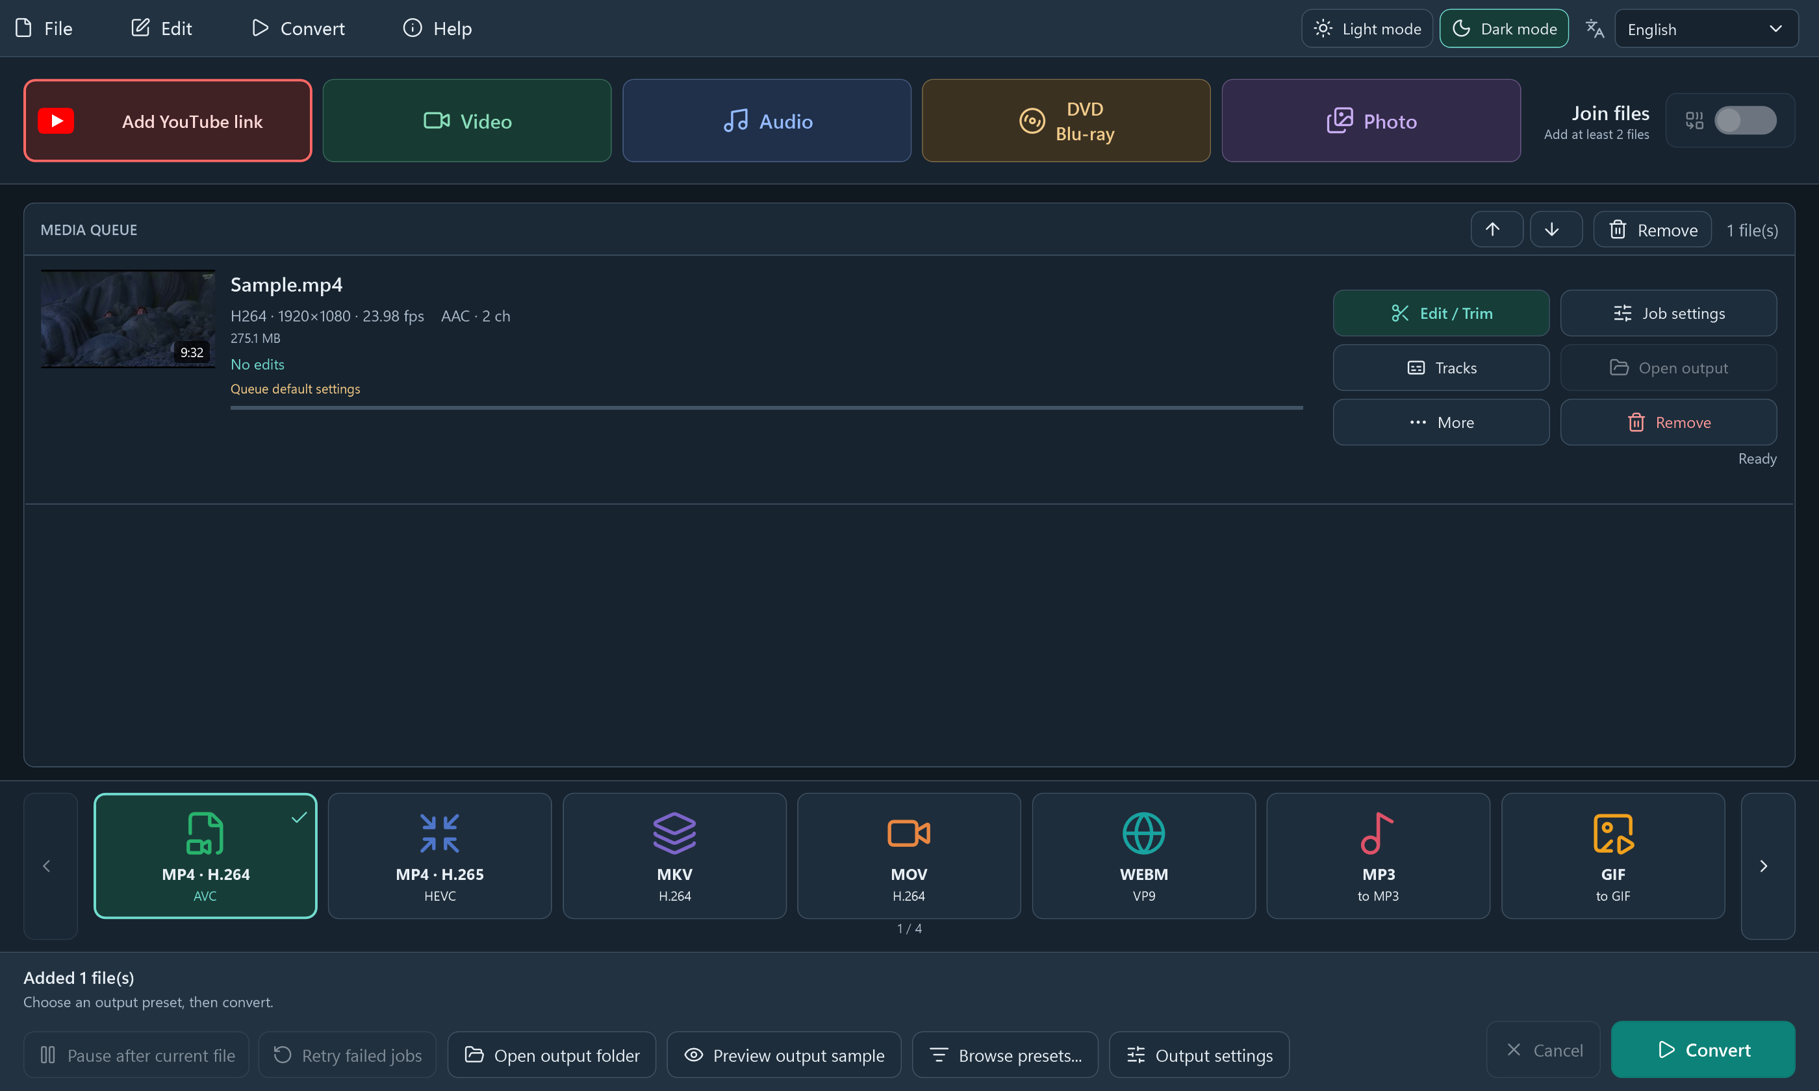Expand the More options button
The image size is (1819, 1091).
[1441, 422]
